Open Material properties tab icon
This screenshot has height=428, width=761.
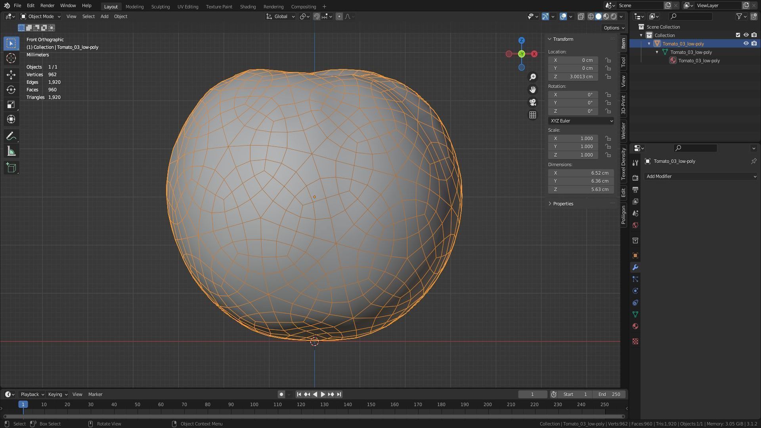(635, 326)
